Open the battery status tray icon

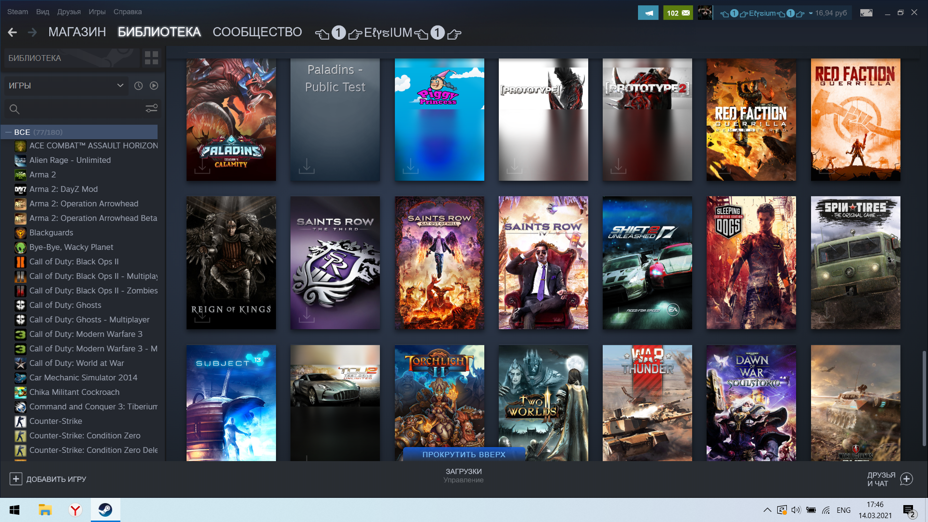pyautogui.click(x=811, y=510)
